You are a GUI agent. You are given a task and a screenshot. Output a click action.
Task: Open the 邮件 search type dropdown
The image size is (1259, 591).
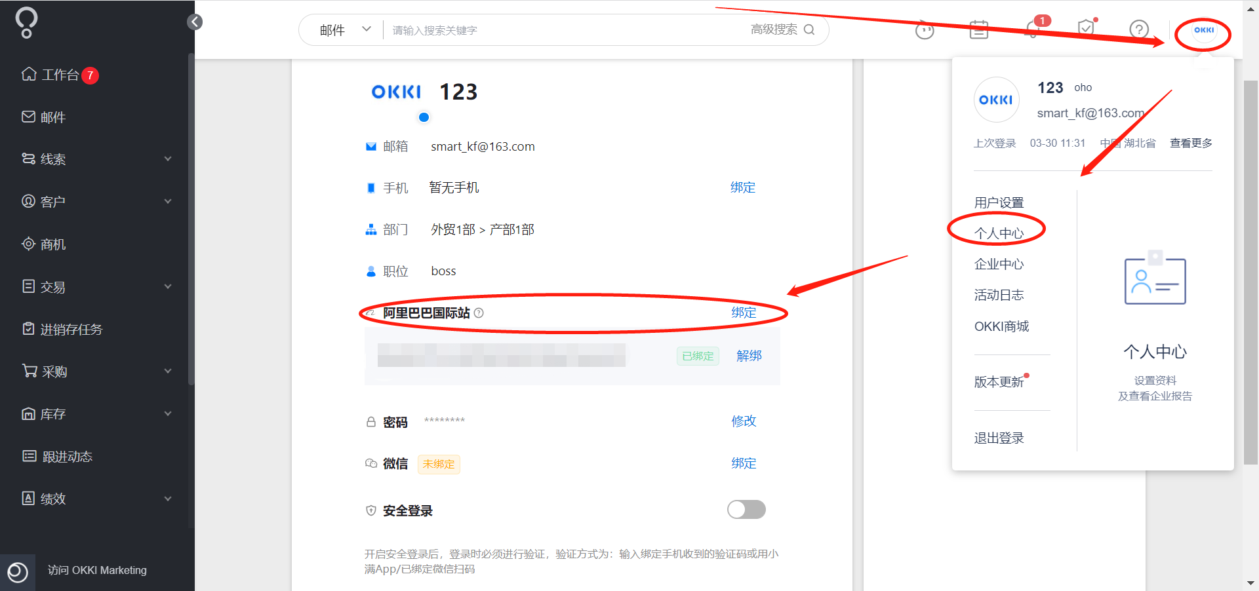pyautogui.click(x=346, y=30)
